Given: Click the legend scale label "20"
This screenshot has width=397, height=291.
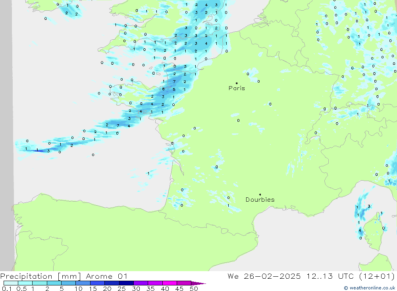Looking at the screenshot, I should [x=107, y=289].
